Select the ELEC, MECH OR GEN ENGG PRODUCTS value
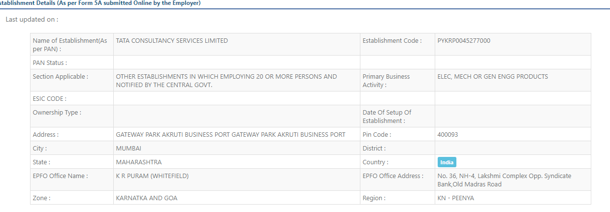The image size is (610, 212). (492, 76)
